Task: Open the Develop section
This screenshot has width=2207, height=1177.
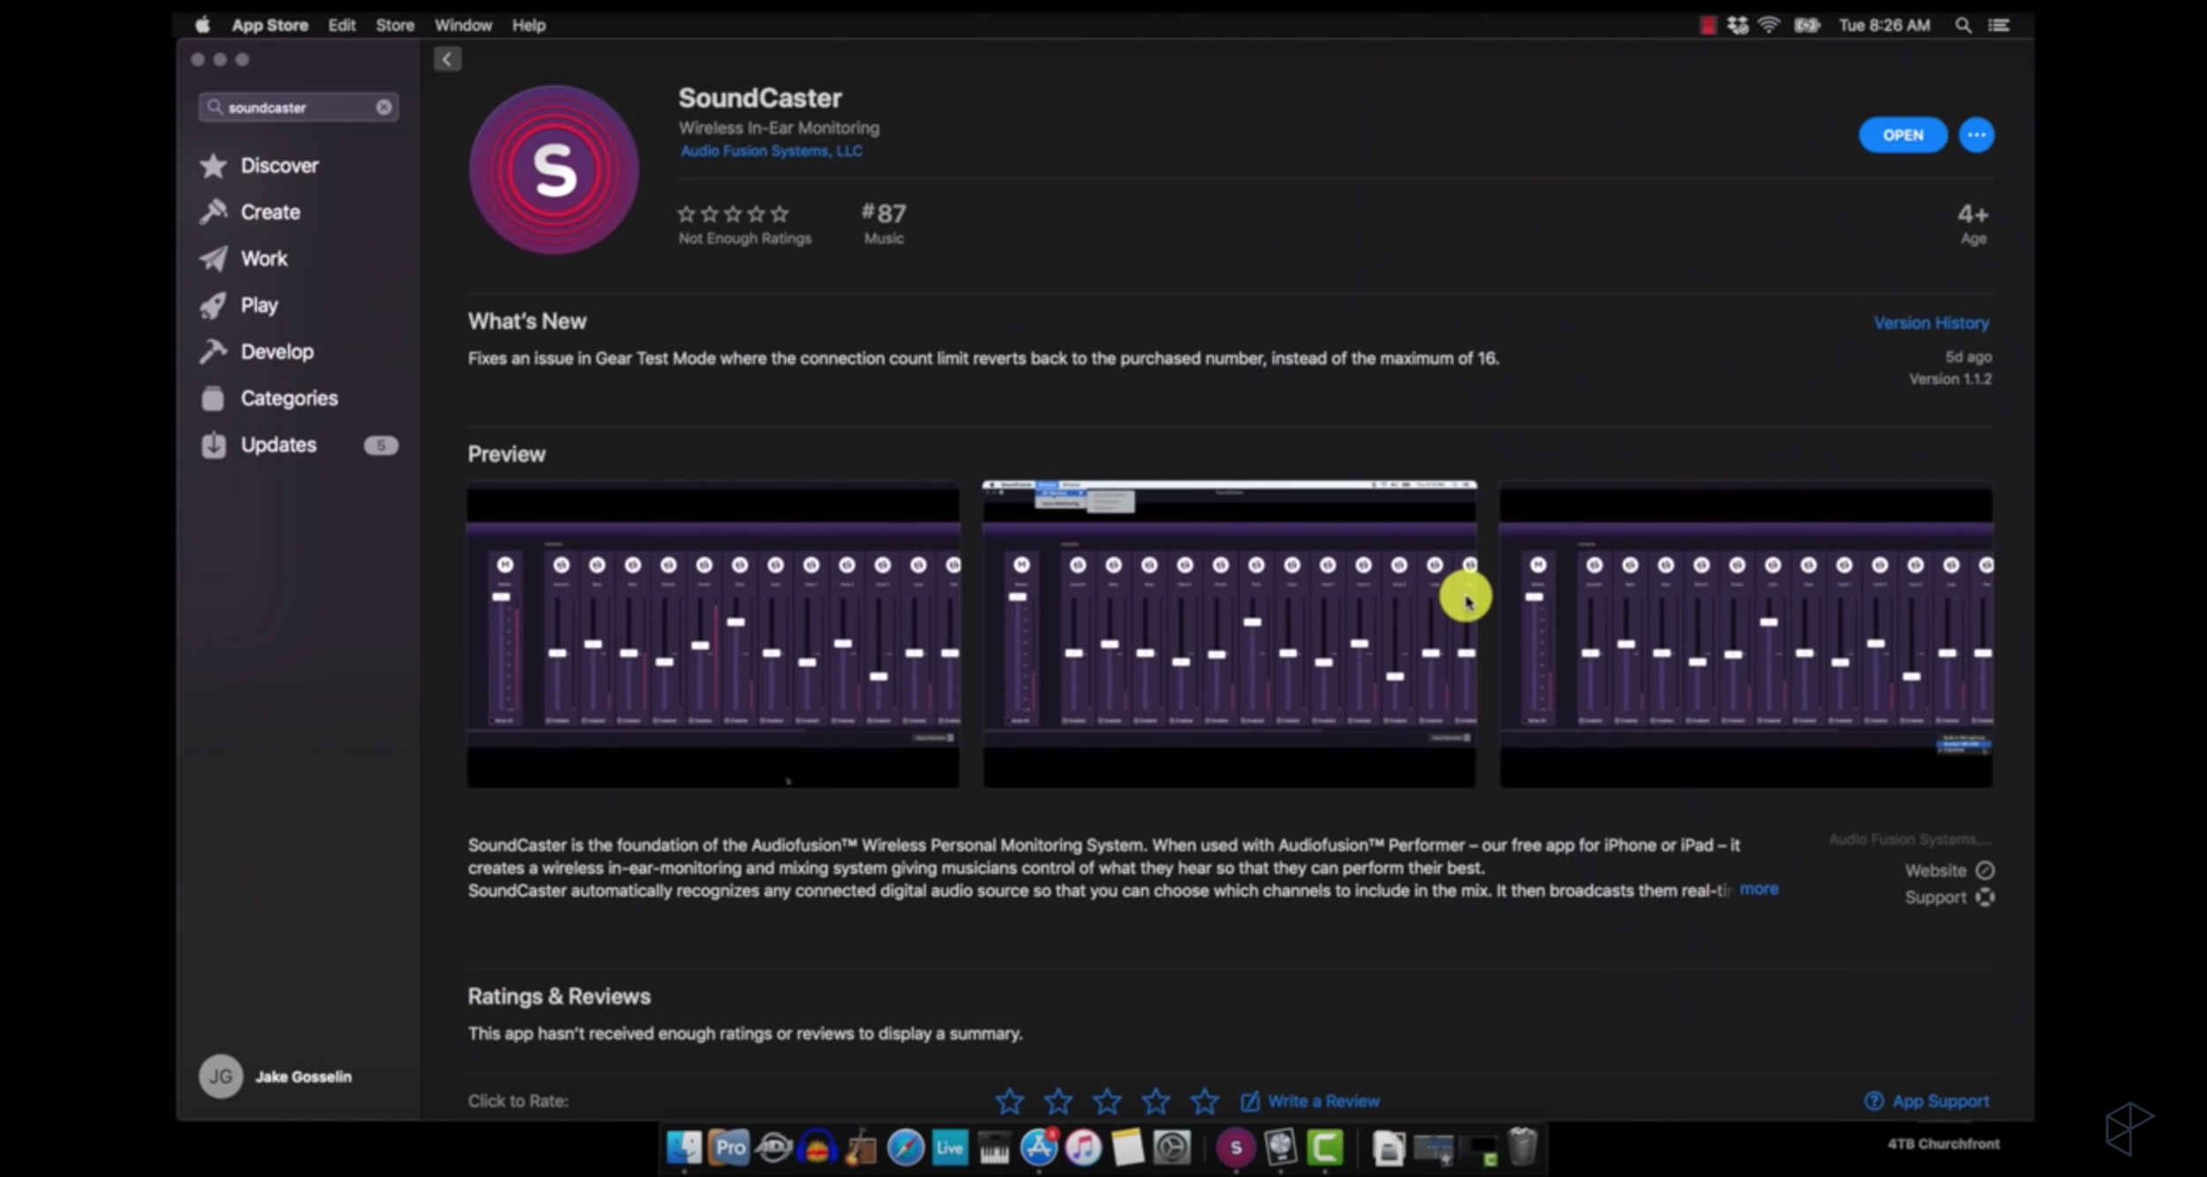Action: (257, 352)
